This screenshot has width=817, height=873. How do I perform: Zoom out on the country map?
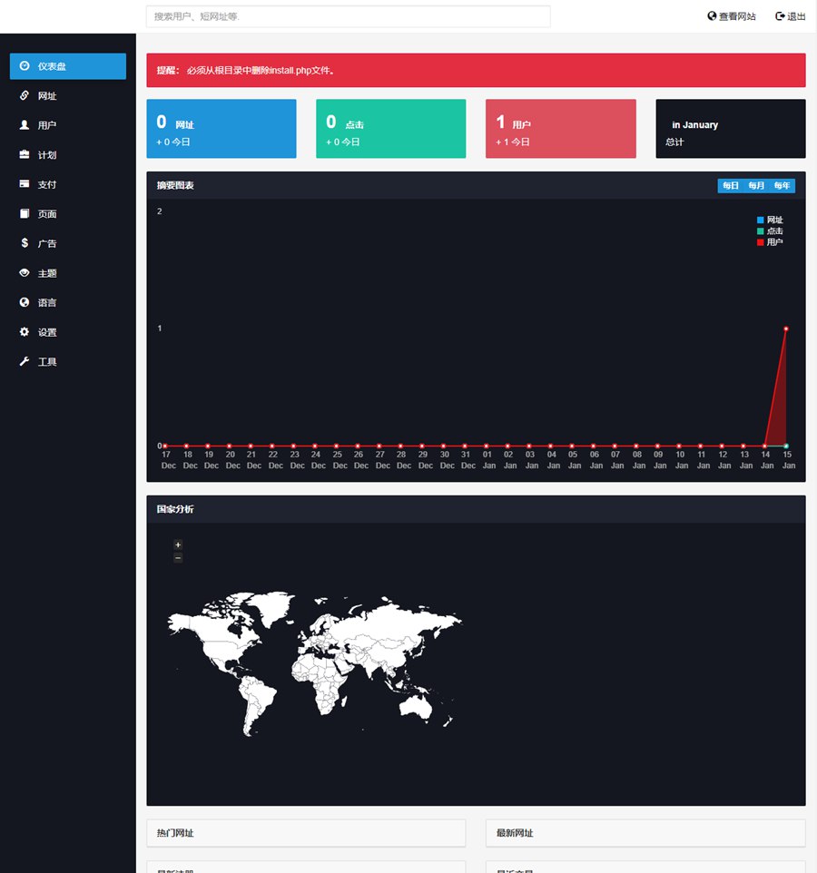(x=178, y=558)
